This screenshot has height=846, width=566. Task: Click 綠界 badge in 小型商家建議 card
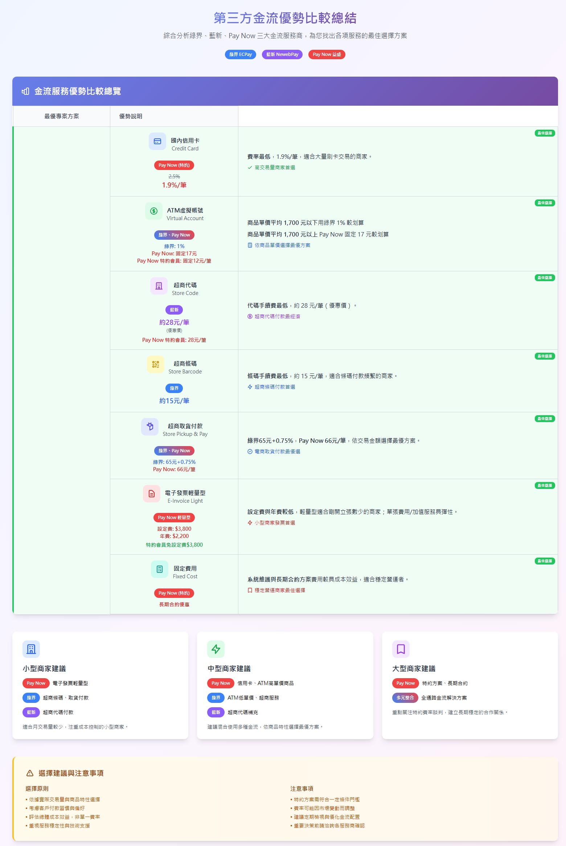point(31,698)
